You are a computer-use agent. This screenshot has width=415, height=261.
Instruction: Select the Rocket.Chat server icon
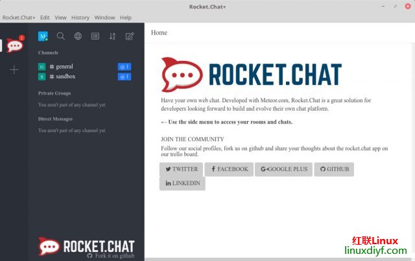click(x=14, y=46)
